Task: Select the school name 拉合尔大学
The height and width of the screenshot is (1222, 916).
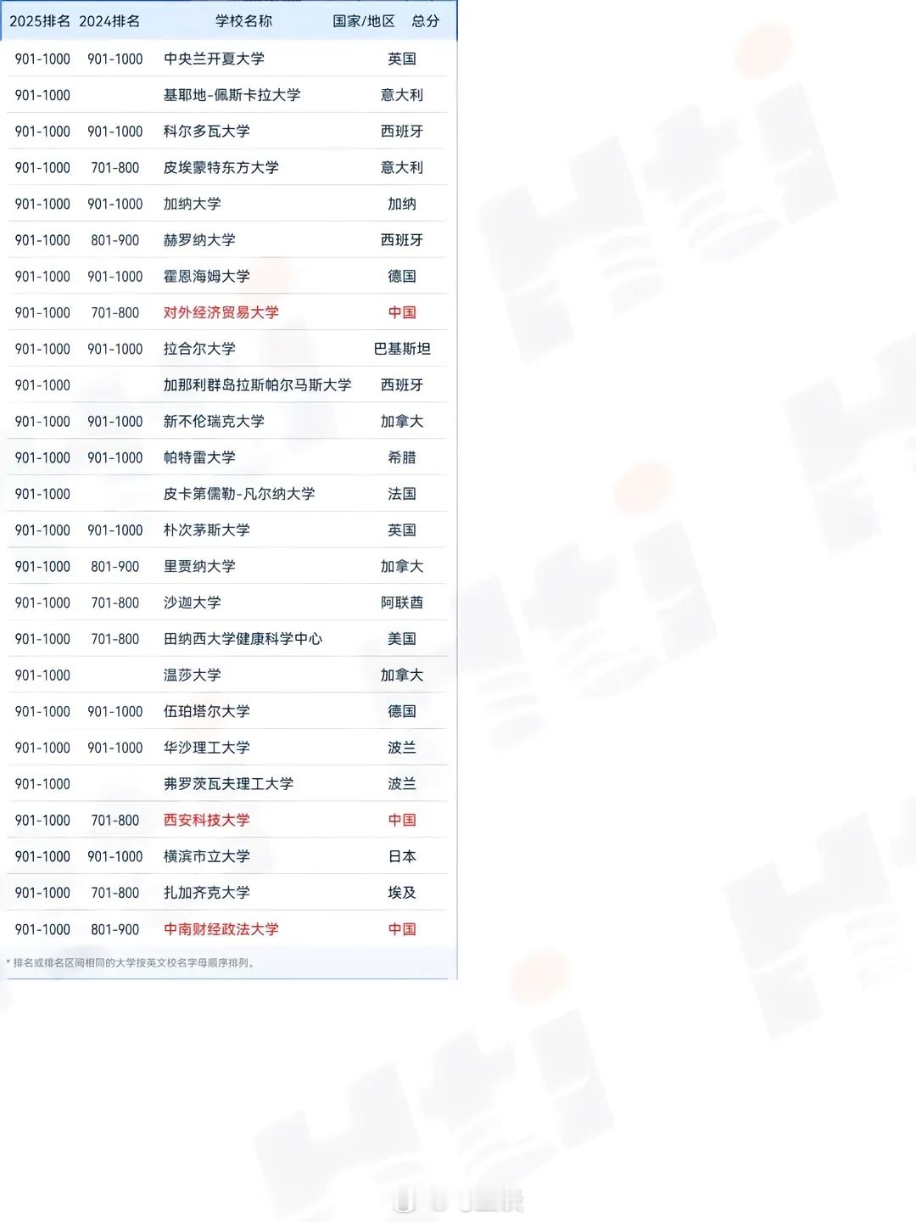Action: pyautogui.click(x=199, y=349)
